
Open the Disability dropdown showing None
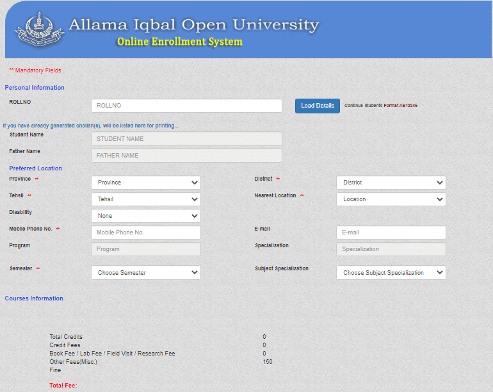click(x=146, y=216)
